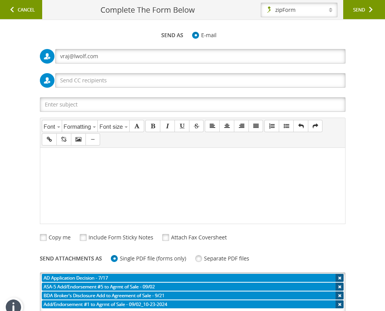Click the insert link icon
Screen dimensions: 385x311
pos(49,139)
